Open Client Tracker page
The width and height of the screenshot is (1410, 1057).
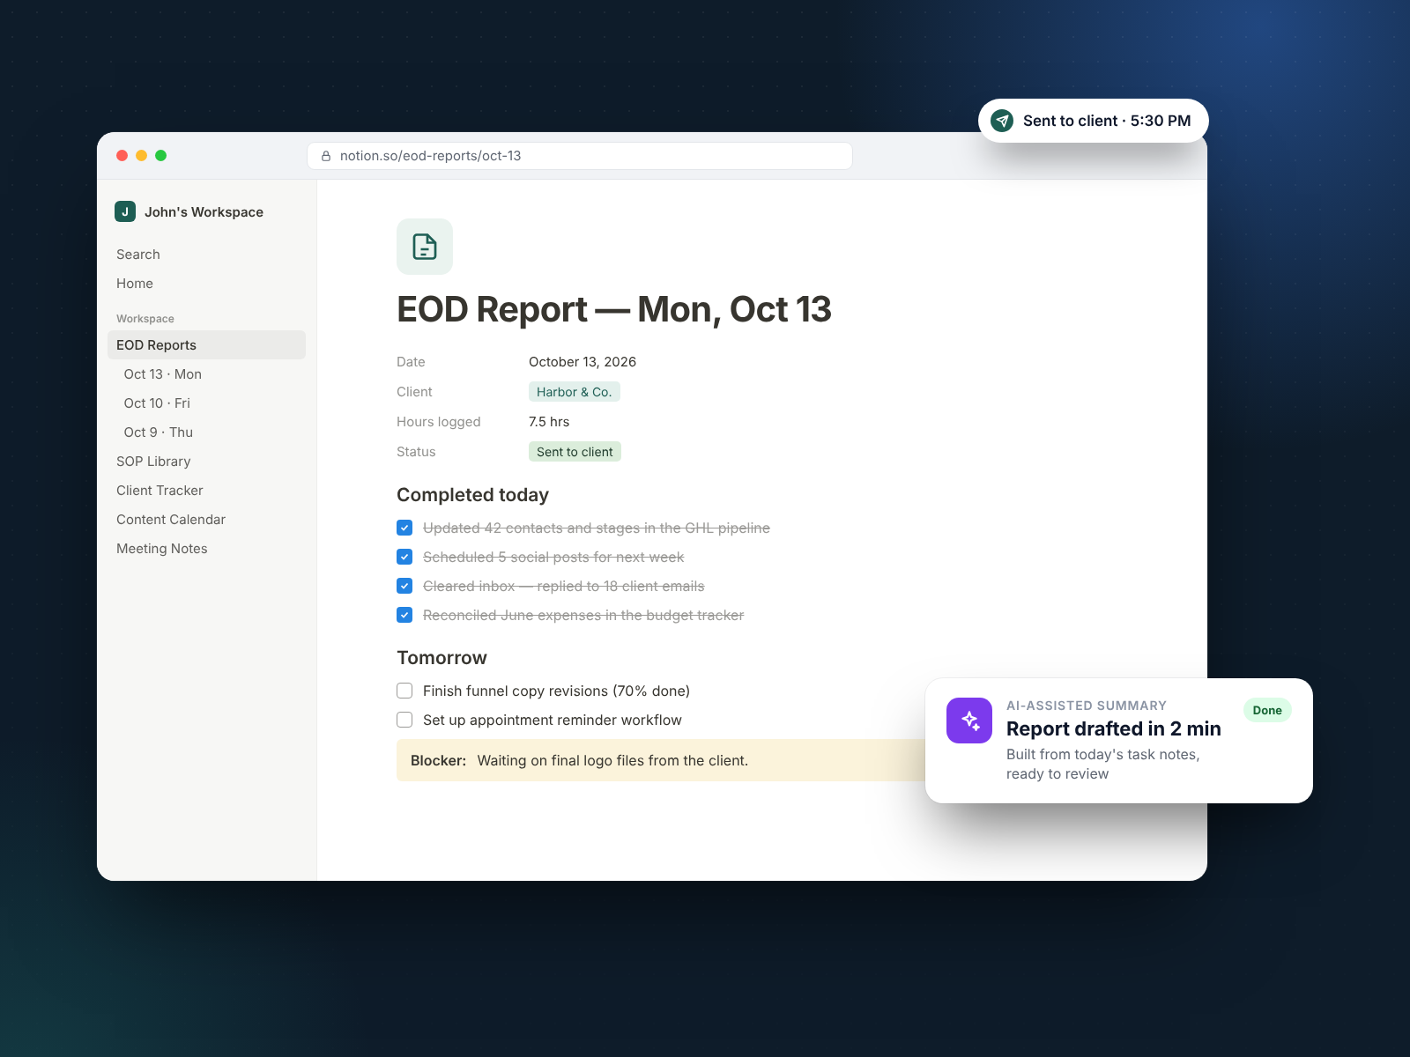tap(206, 491)
